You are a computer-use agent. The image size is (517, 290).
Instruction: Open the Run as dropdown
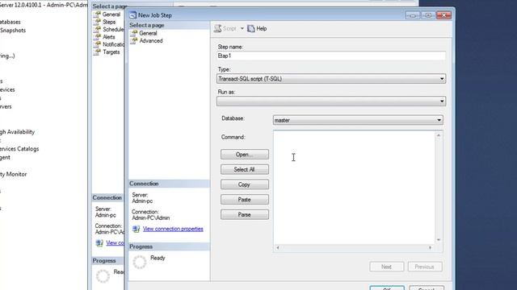pos(331,101)
